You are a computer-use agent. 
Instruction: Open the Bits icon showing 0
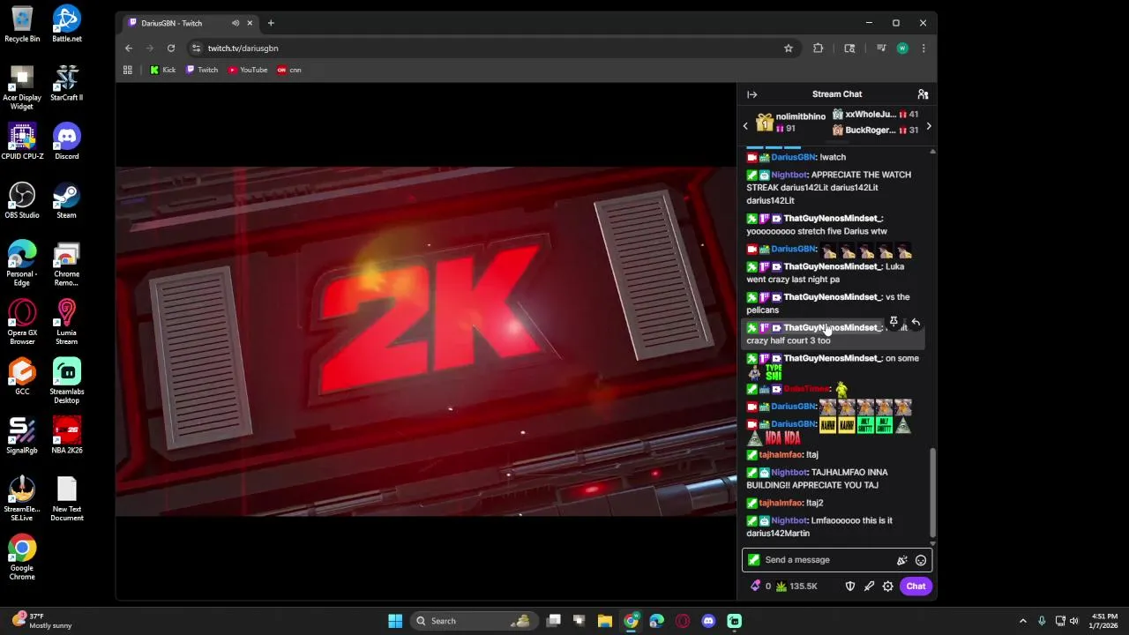click(761, 586)
